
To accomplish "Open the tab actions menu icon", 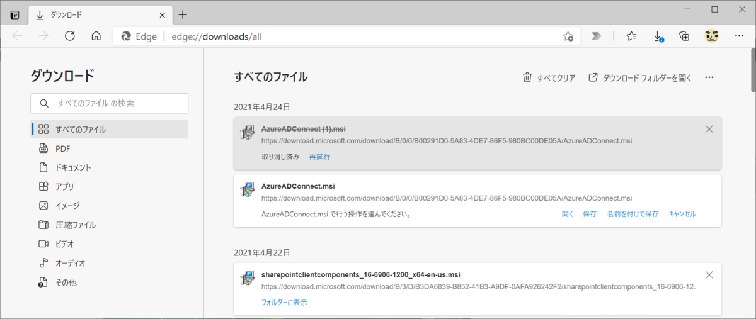I will (x=14, y=14).
